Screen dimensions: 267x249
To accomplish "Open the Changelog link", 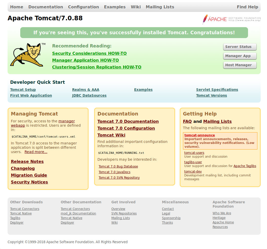I will tap(23, 168).
